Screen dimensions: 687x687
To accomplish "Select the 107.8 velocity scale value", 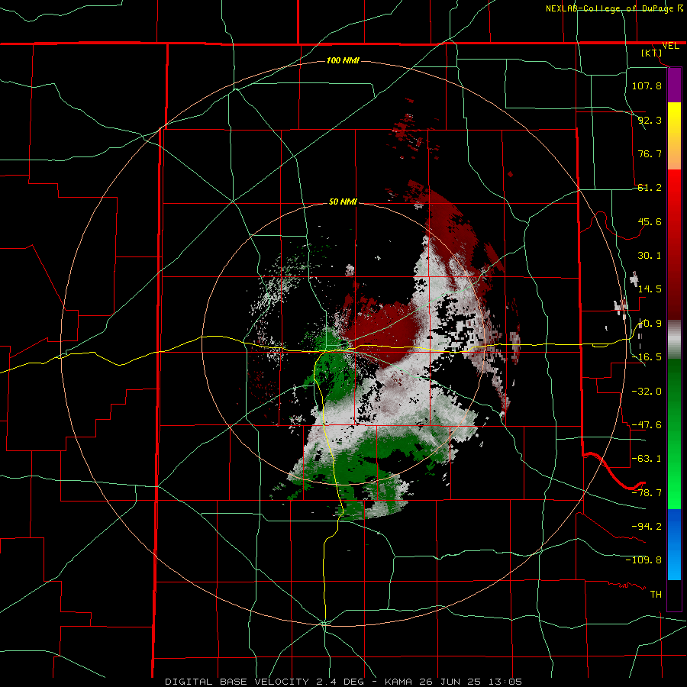I will 647,85.
